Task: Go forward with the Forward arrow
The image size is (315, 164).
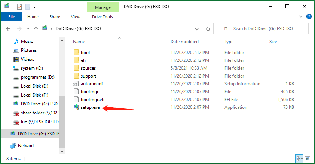Action: [x=19, y=29]
